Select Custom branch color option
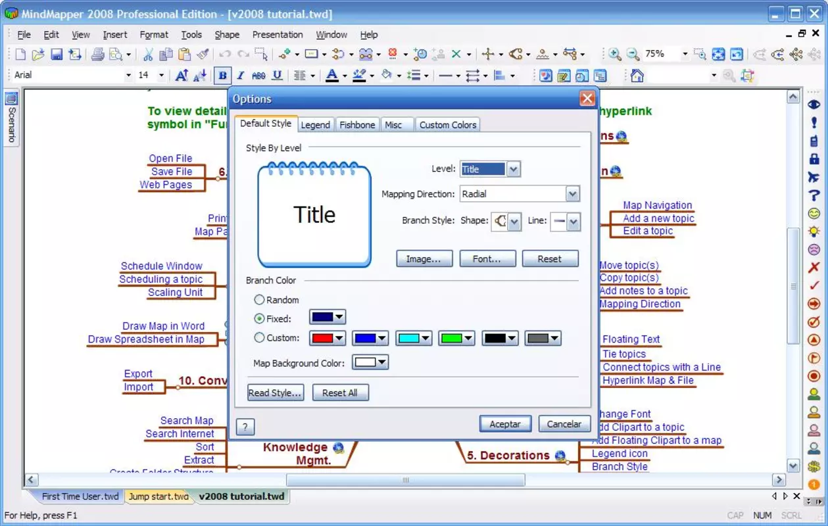 click(260, 338)
